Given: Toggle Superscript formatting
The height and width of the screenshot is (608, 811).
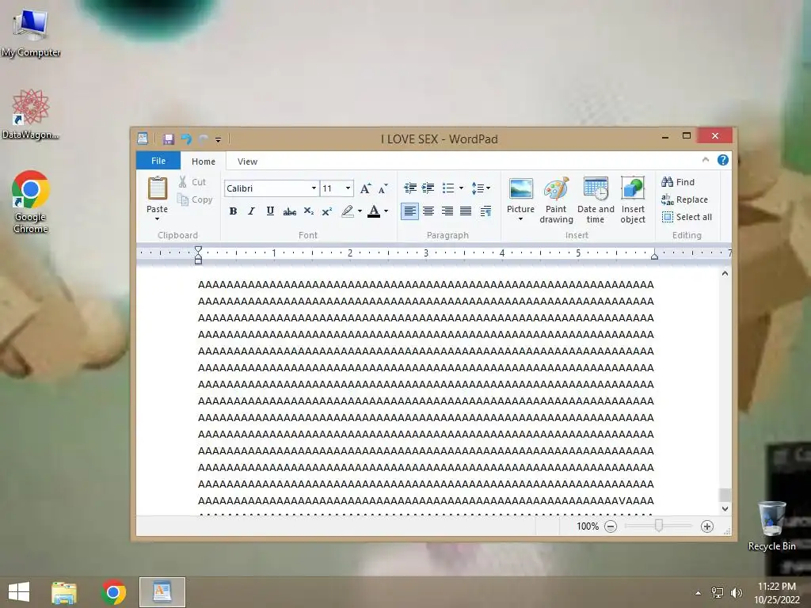Looking at the screenshot, I should point(327,211).
